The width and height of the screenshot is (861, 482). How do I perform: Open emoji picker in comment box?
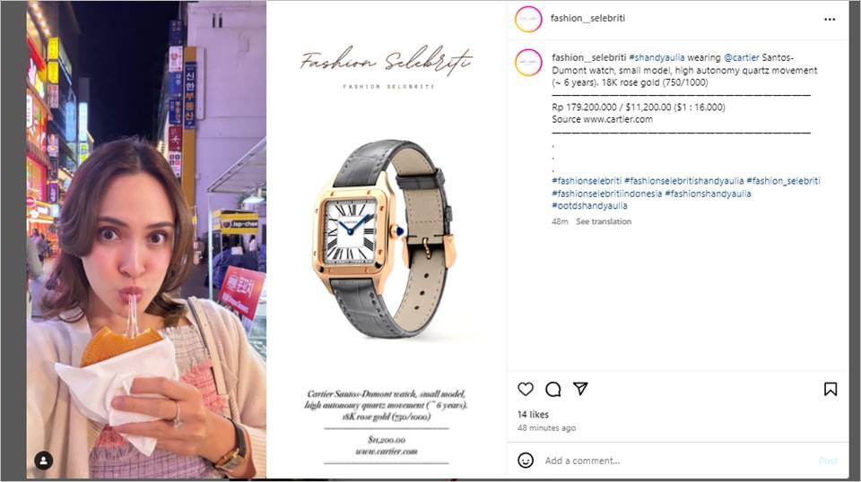[526, 460]
